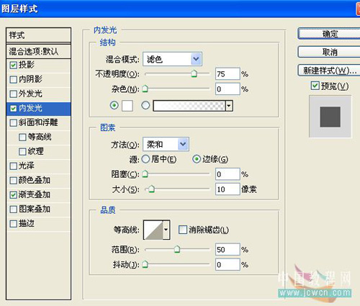This screenshot has width=360, height=306.
Task: Select the 描边 style row
Action: tap(38, 224)
